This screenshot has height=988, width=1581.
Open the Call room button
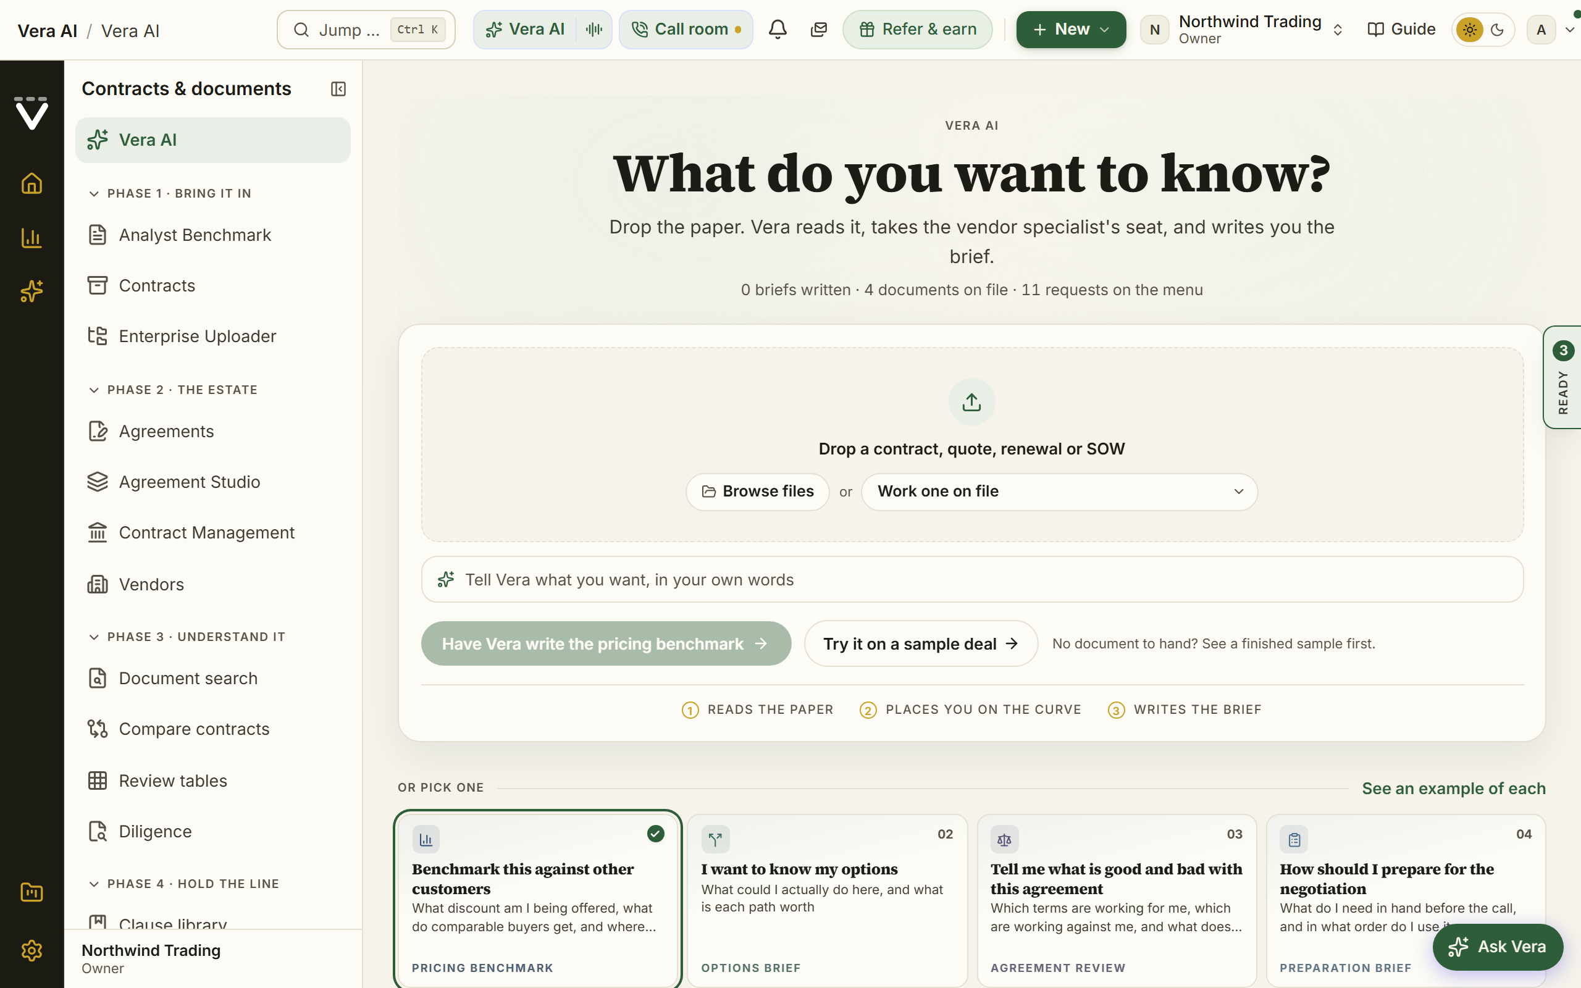tap(686, 30)
